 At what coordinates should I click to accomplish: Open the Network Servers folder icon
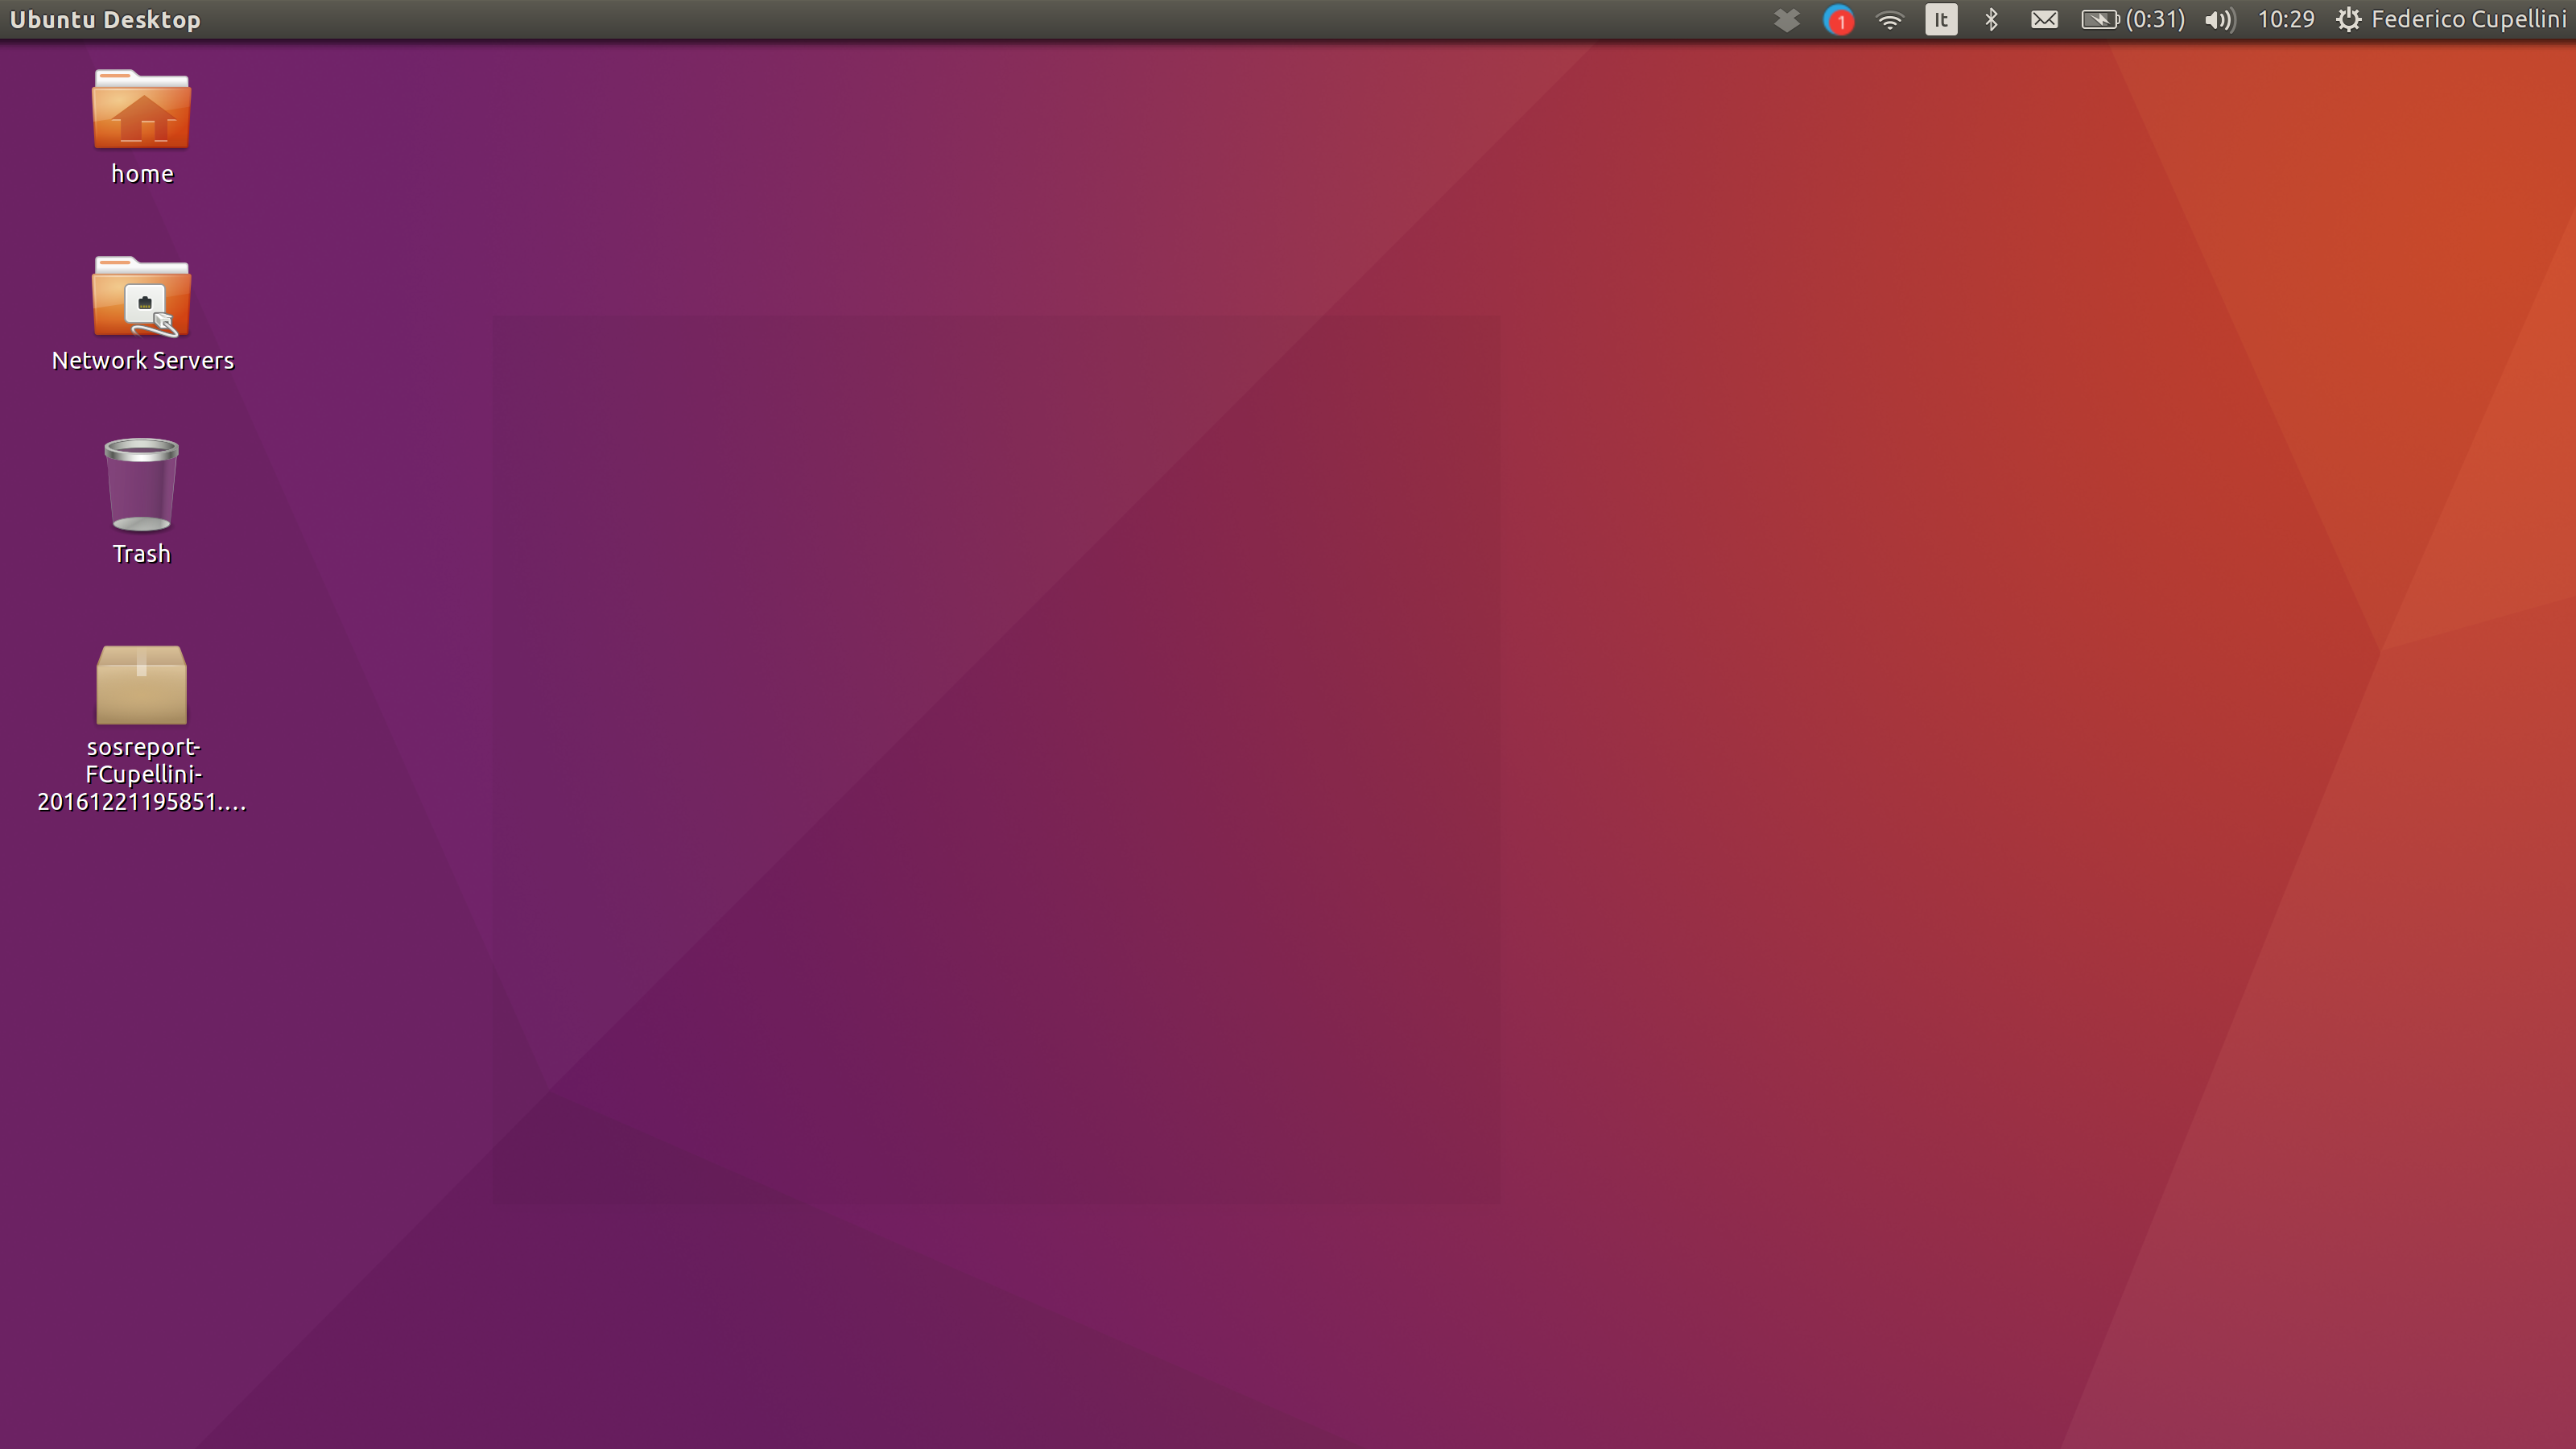tap(141, 297)
